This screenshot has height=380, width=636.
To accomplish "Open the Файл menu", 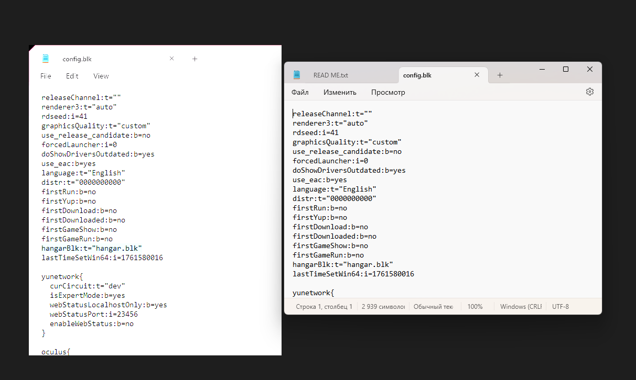I will pos(300,92).
